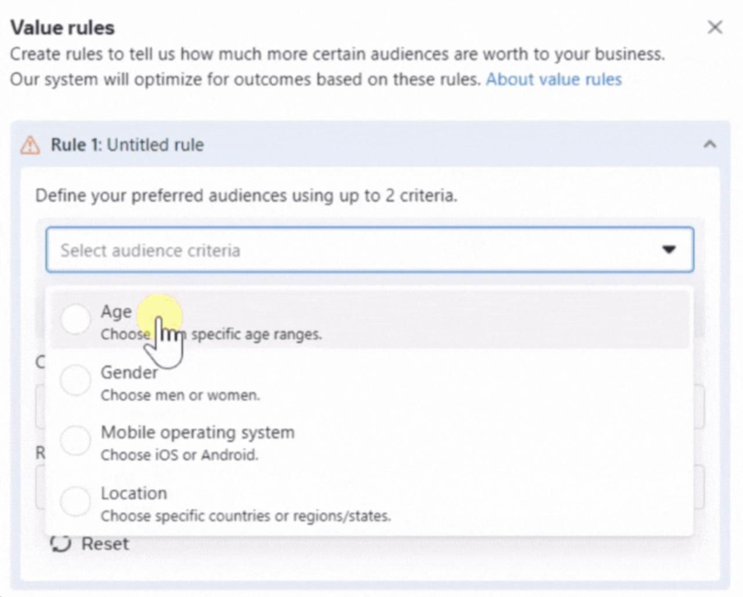The image size is (743, 597).
Task: Select the Location radio button
Action: (75, 501)
